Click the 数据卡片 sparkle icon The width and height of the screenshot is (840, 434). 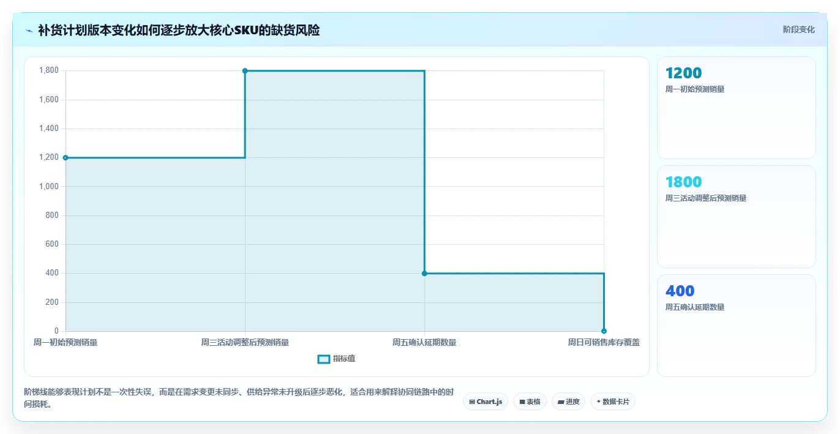(x=598, y=402)
